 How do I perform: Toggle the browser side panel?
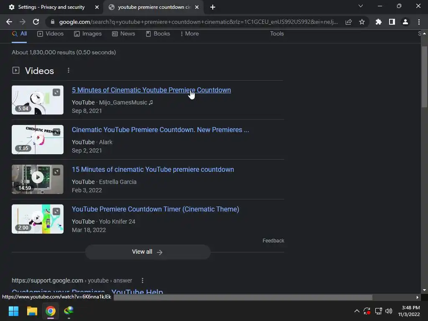[392, 22]
